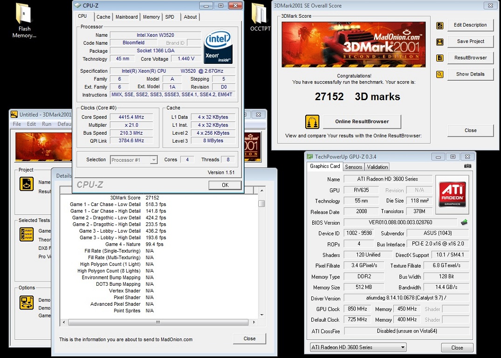Screen dimensions: 501x358
Task: Click the Edit Description button
Action: point(470,25)
